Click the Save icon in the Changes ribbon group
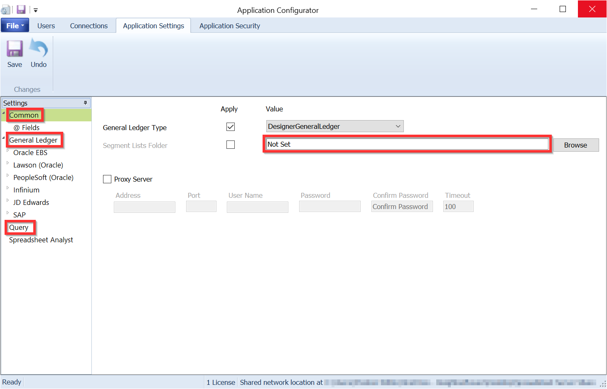 15,49
